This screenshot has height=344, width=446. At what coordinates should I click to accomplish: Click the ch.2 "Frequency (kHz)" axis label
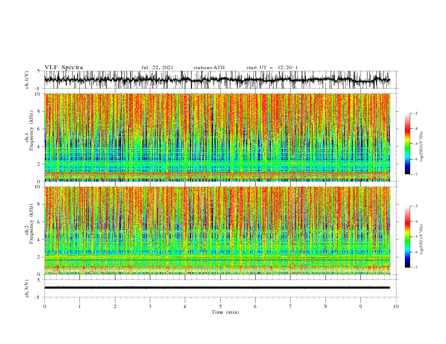31,224
